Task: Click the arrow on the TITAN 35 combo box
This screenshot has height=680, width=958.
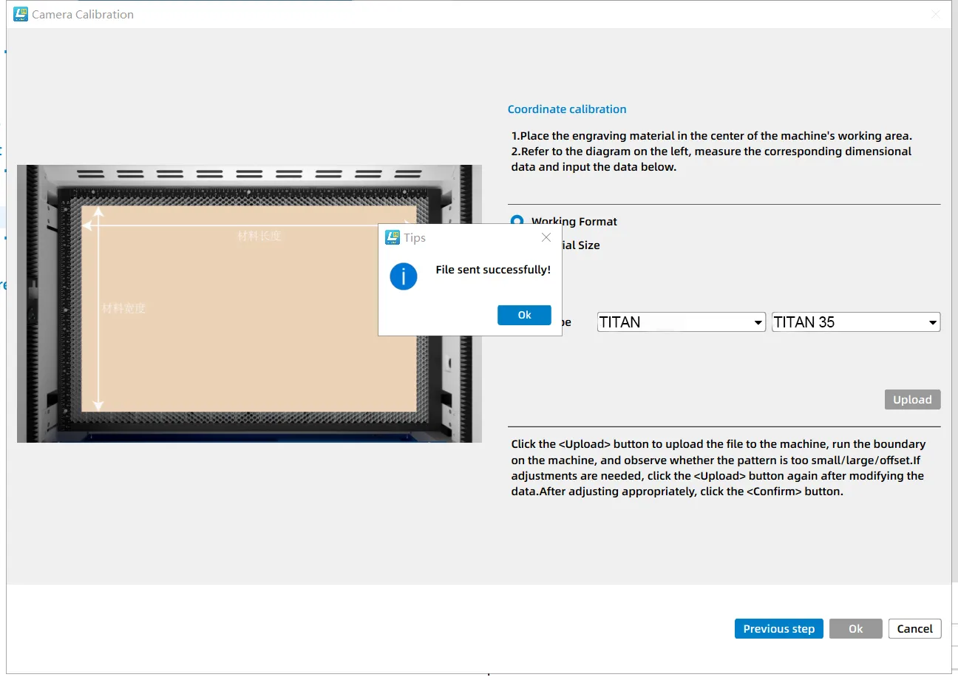Action: click(x=933, y=322)
